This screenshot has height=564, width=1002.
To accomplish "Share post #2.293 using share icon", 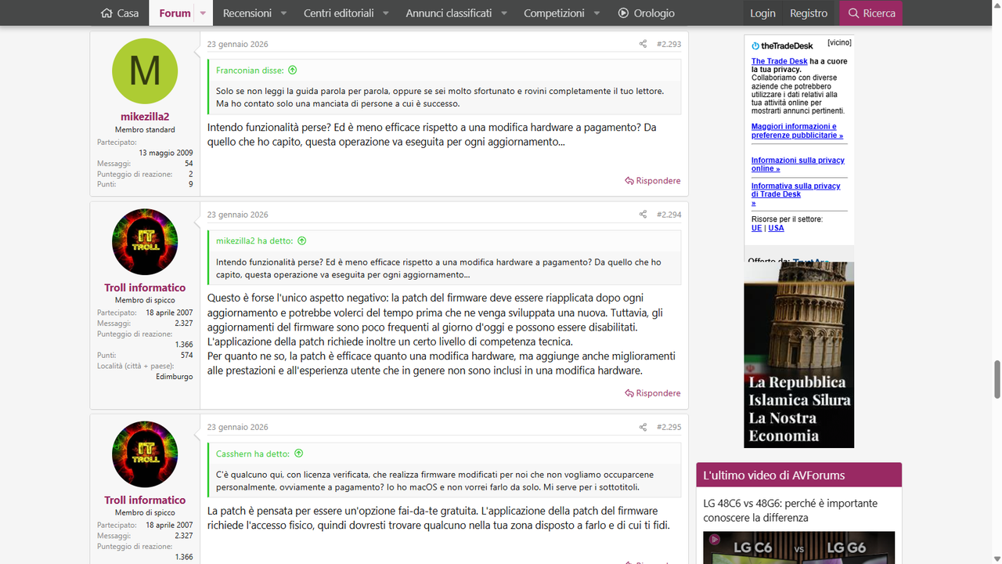I will (643, 45).
